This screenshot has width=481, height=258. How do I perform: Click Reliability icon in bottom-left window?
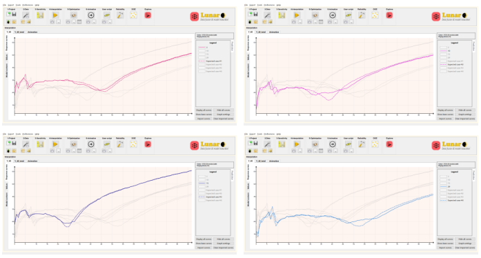tap(120, 144)
